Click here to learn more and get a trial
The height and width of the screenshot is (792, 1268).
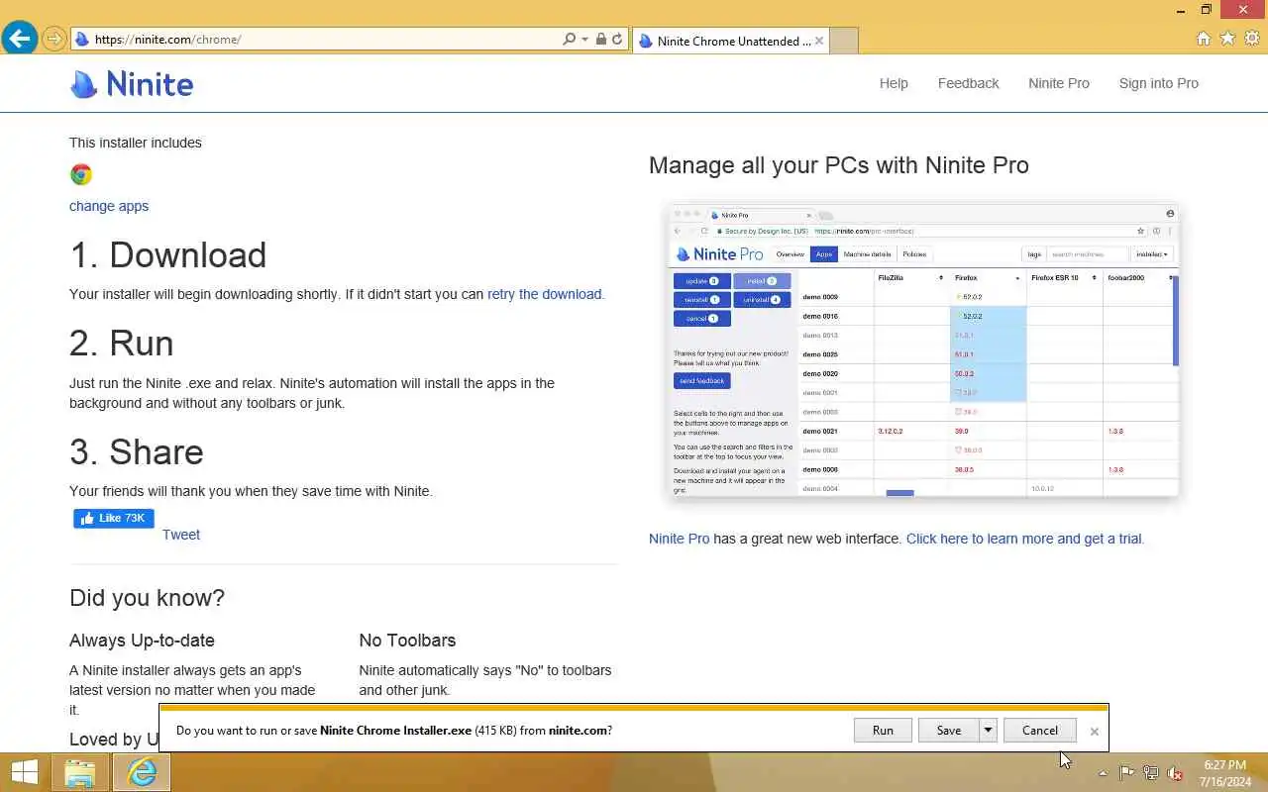pos(1024,539)
